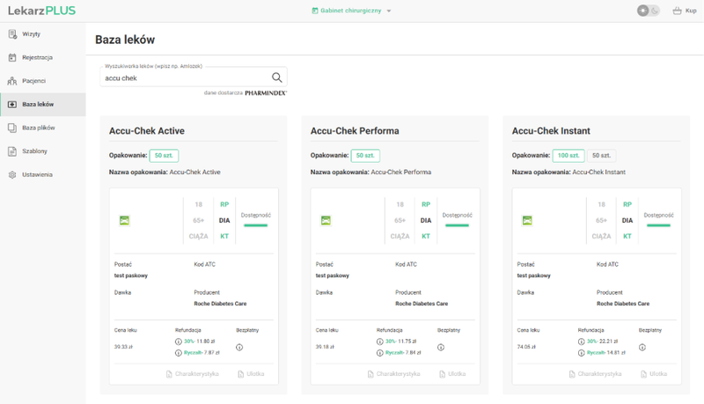Toggle the dark mode switch
This screenshot has width=704, height=404.
point(649,11)
